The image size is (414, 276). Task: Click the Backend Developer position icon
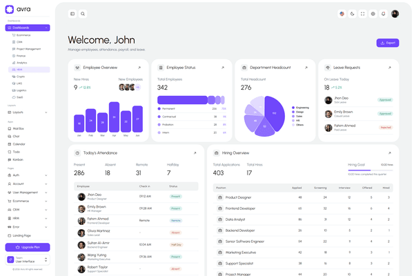click(x=220, y=230)
